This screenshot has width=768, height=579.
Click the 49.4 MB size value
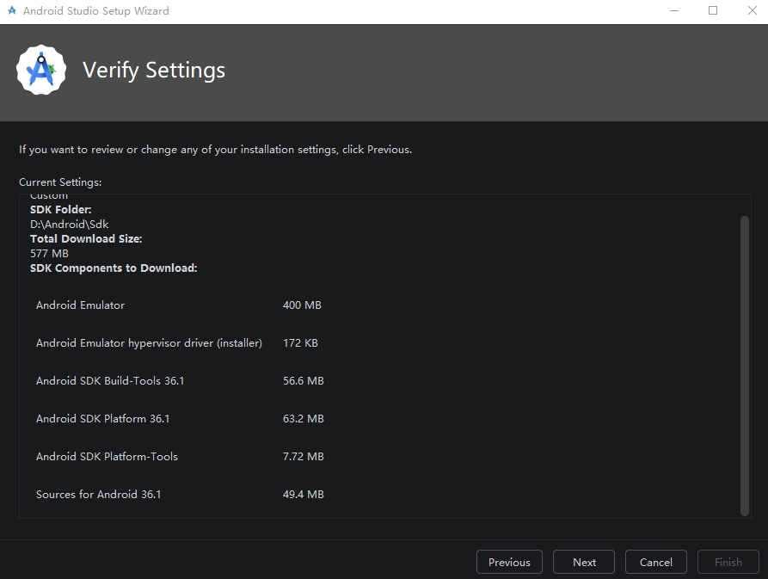click(x=304, y=494)
